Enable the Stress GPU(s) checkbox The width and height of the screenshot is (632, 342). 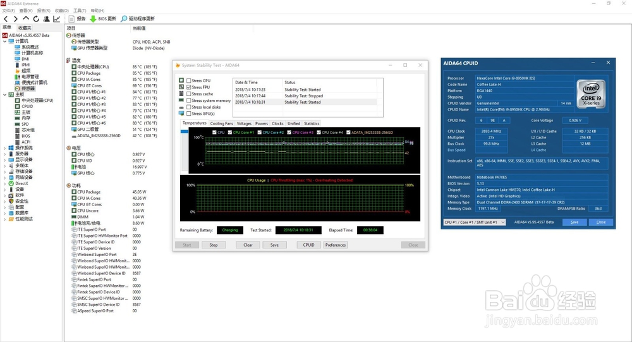click(x=188, y=114)
